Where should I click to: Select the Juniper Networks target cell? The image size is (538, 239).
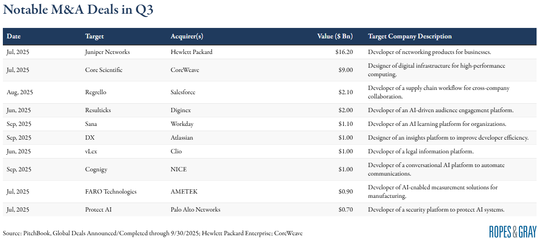(x=107, y=52)
